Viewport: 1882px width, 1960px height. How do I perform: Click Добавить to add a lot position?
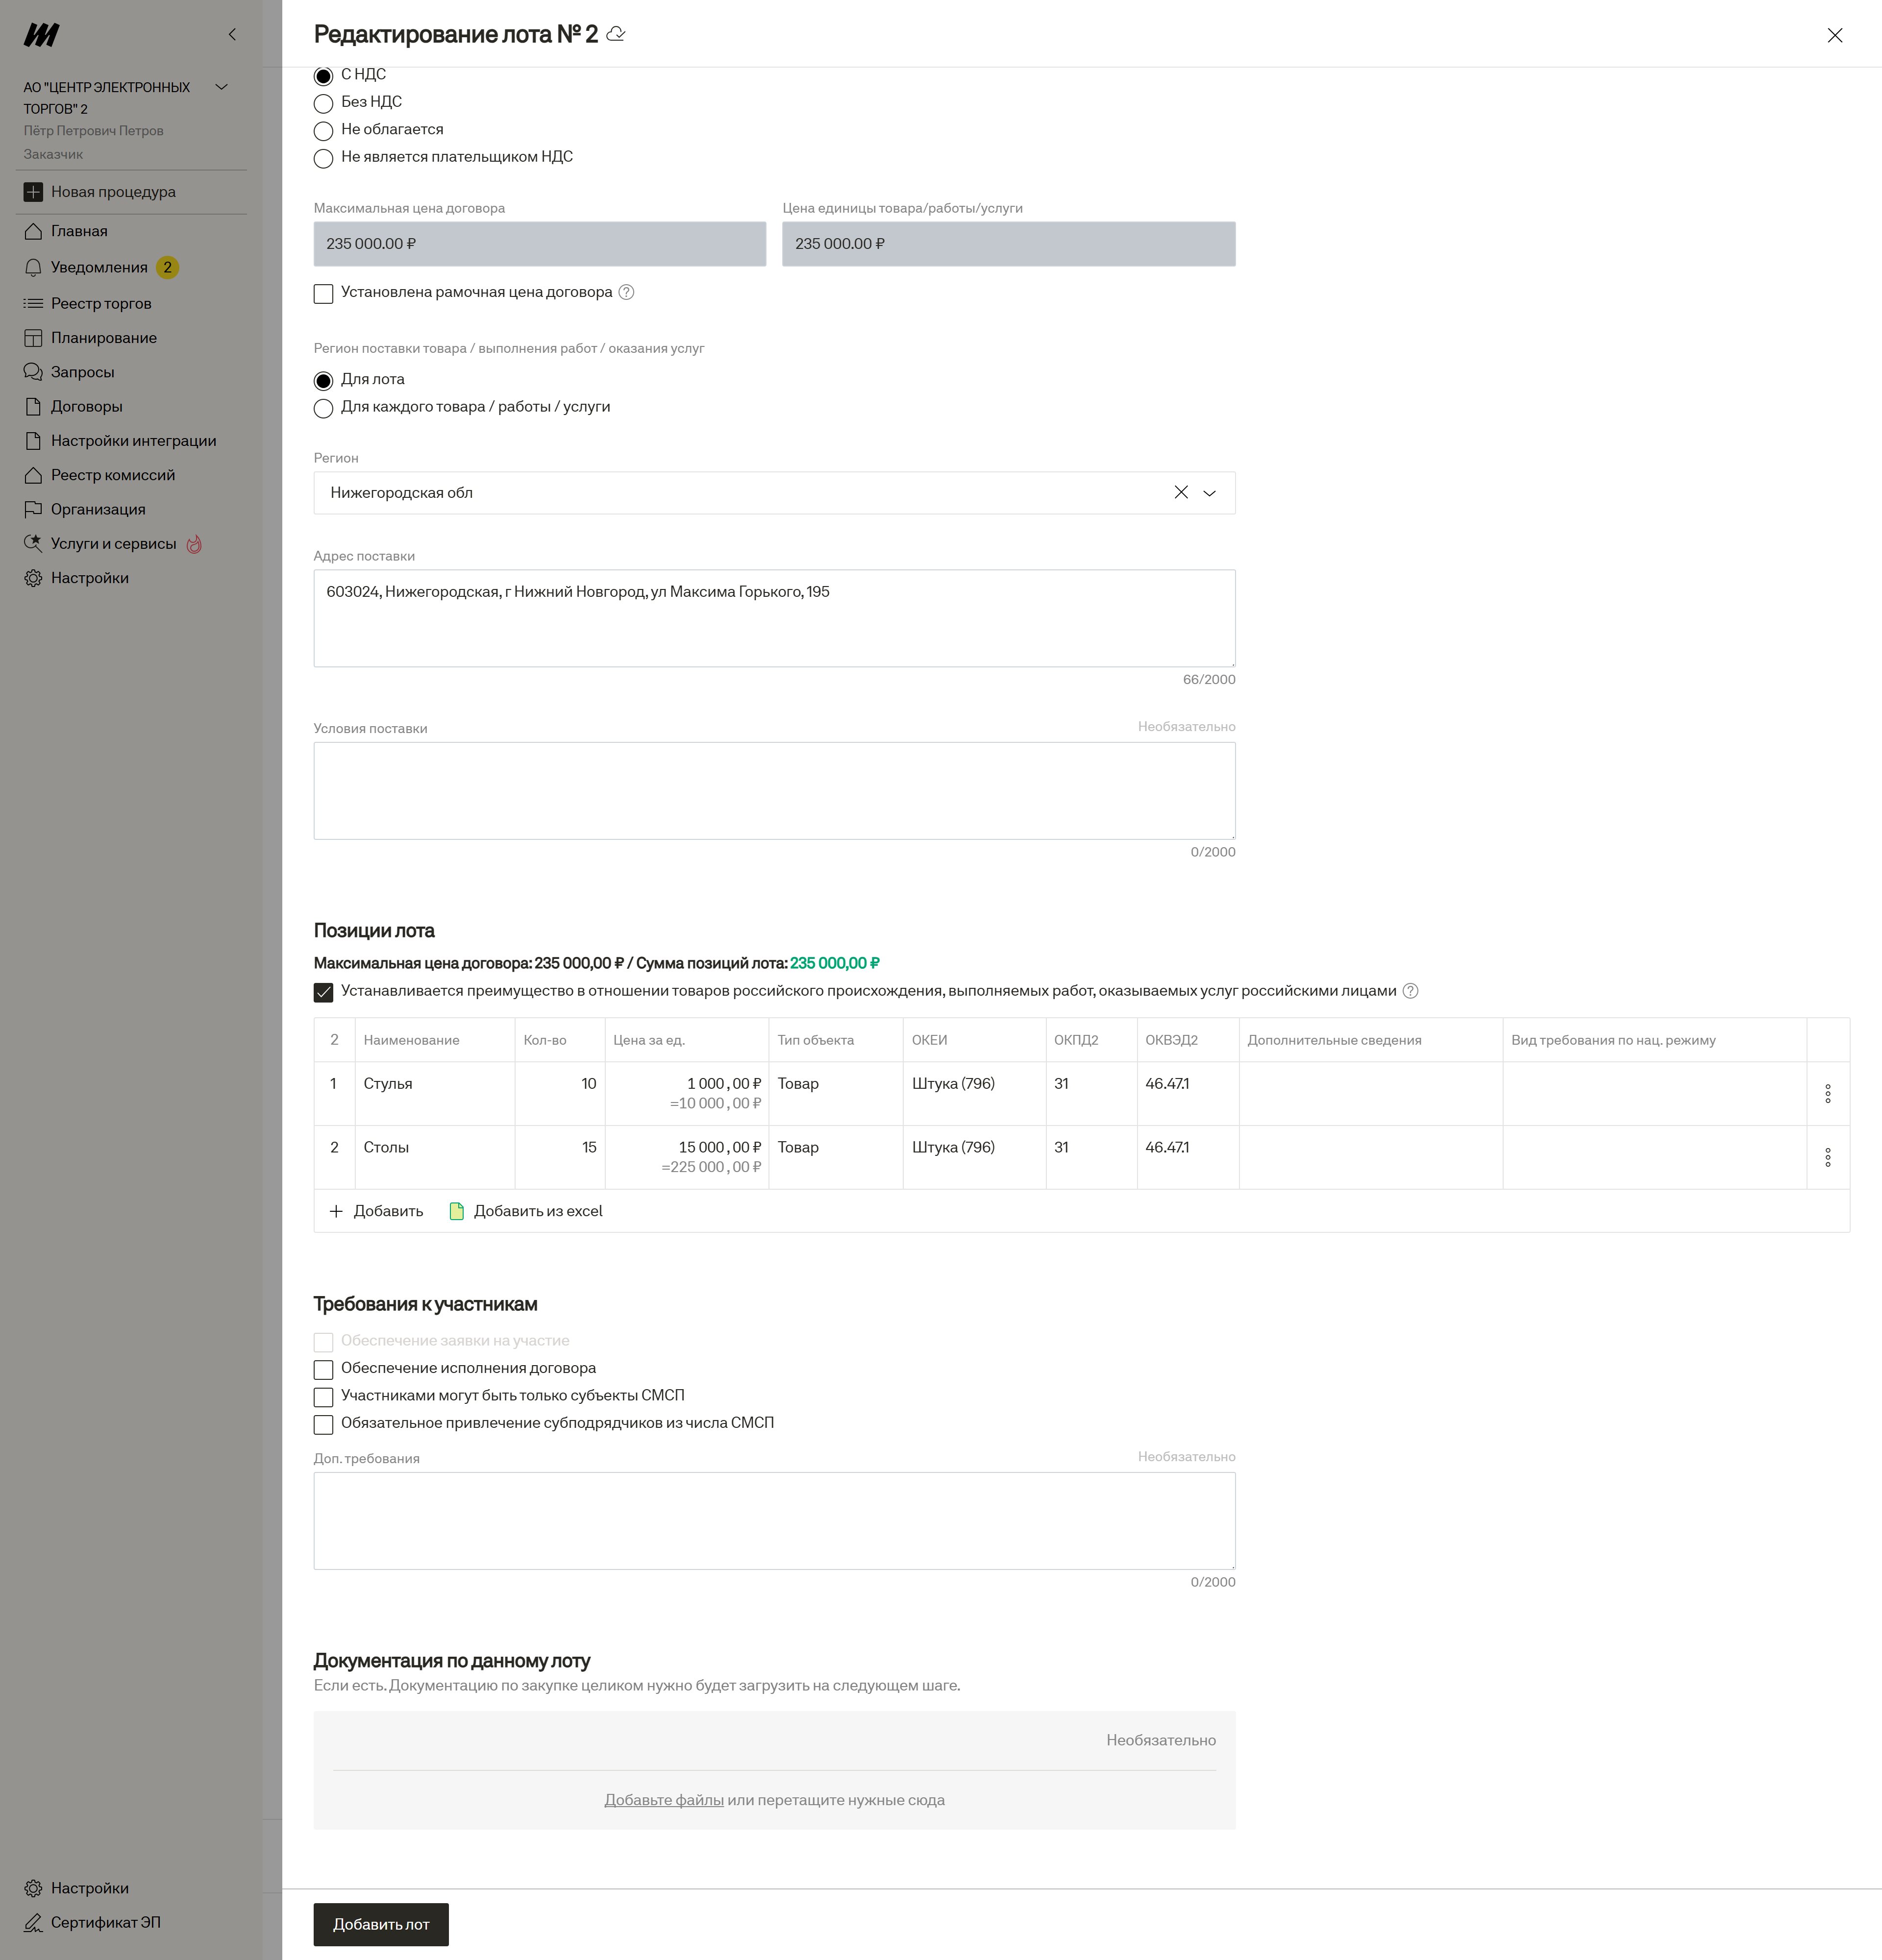click(x=376, y=1211)
